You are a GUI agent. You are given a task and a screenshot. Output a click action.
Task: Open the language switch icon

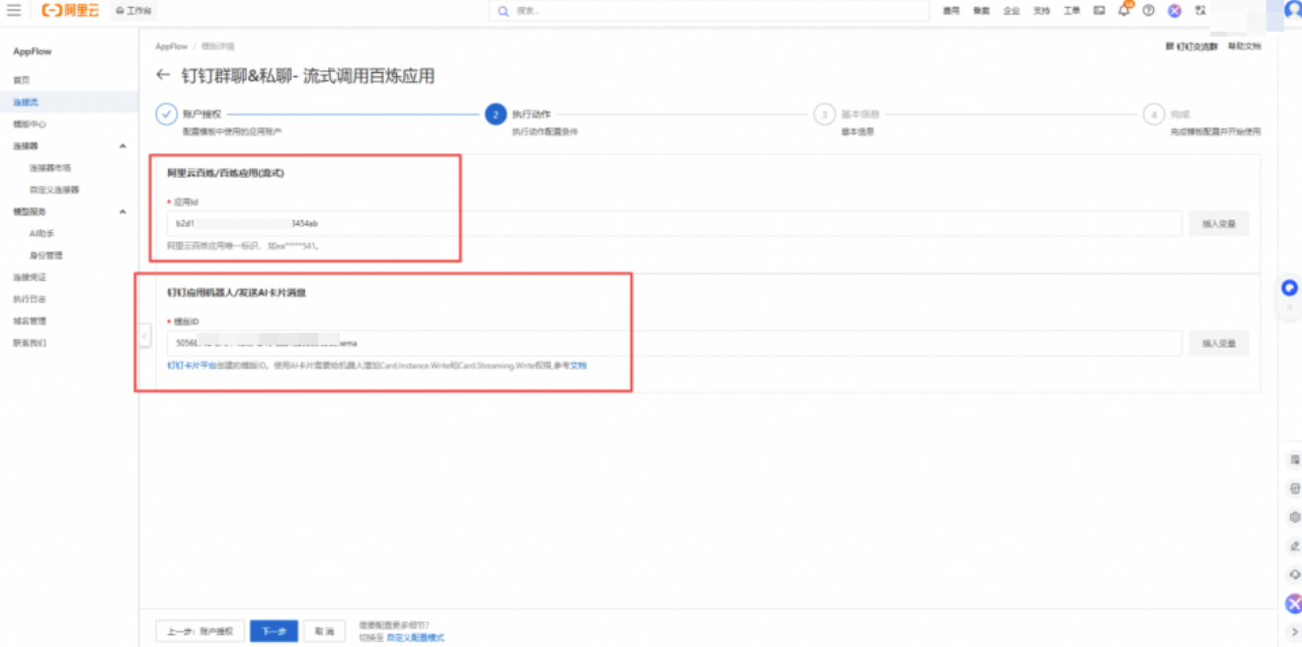tap(1200, 11)
